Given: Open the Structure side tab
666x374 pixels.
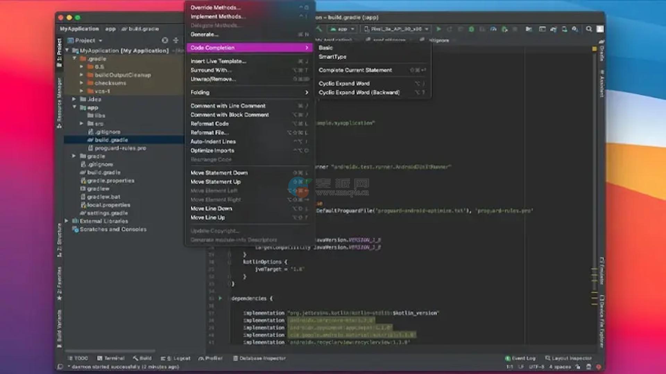Looking at the screenshot, I should click(x=59, y=240).
